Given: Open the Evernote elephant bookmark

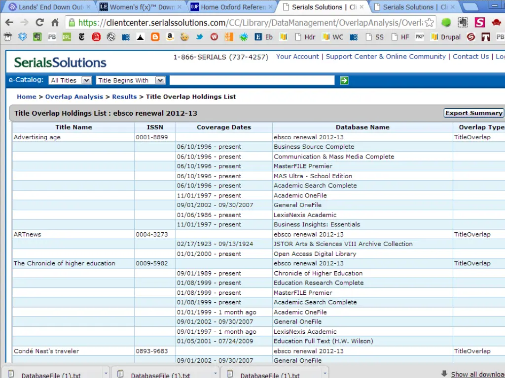Looking at the screenshot, I should coord(37,37).
